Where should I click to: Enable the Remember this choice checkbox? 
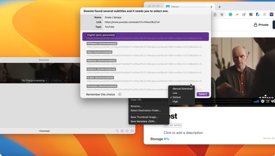click(84, 94)
